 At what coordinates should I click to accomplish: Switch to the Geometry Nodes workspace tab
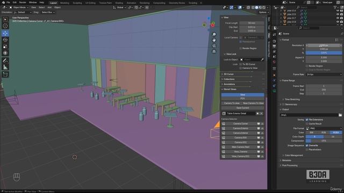tap(177, 3)
